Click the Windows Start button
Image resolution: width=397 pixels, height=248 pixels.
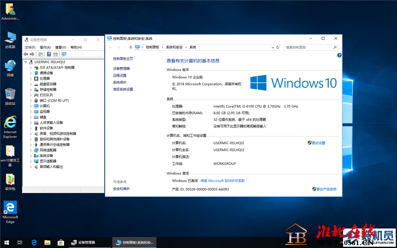click(7, 242)
